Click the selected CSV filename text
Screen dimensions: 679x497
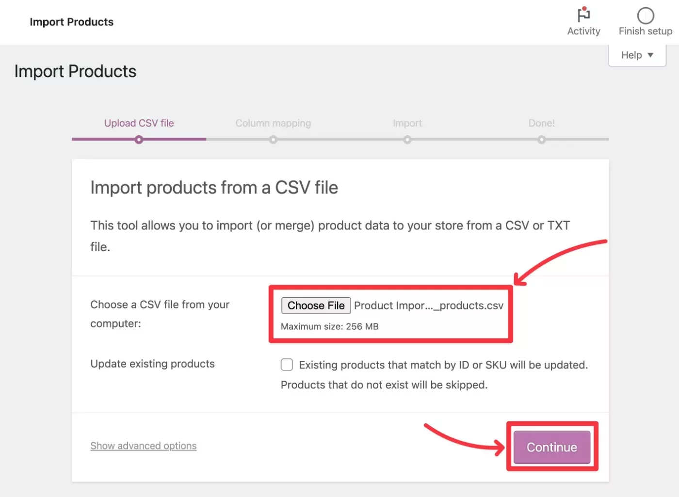click(x=429, y=305)
